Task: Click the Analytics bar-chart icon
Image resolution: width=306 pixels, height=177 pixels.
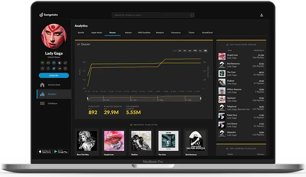Action: click(x=42, y=94)
